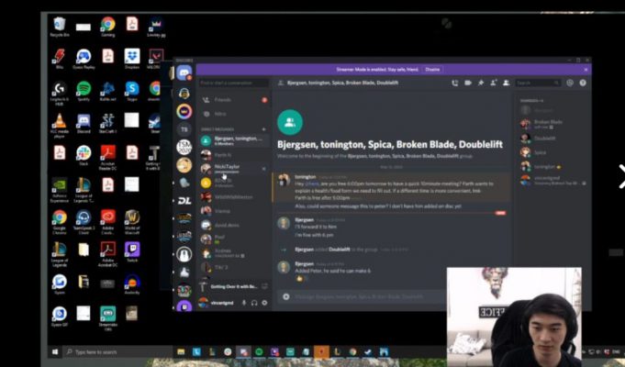Click the Type here to search box

[x=118, y=351]
